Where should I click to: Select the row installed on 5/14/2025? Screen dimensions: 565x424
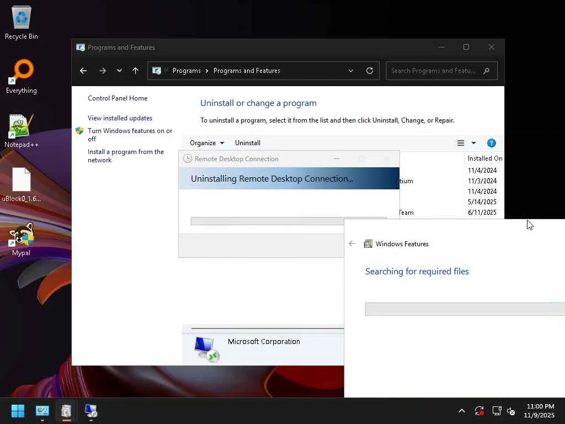click(482, 202)
